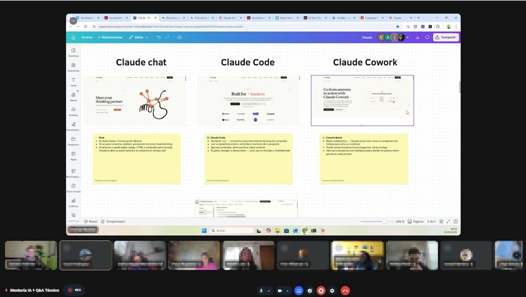Click the REC recording indicator
The height and width of the screenshot is (297, 526).
click(75, 290)
